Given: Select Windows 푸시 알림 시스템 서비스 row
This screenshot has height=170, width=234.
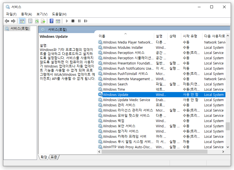Looking at the screenshot, I should click(161, 142).
